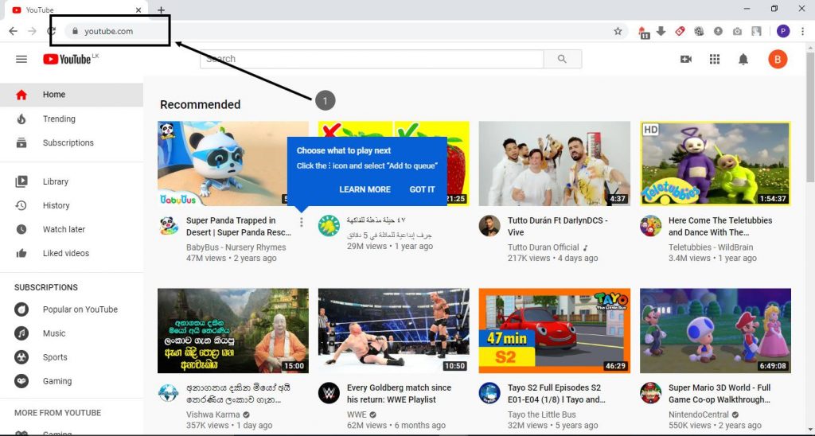
Task: Open 'Super Panda Trapped in Desert' title
Action: click(239, 227)
